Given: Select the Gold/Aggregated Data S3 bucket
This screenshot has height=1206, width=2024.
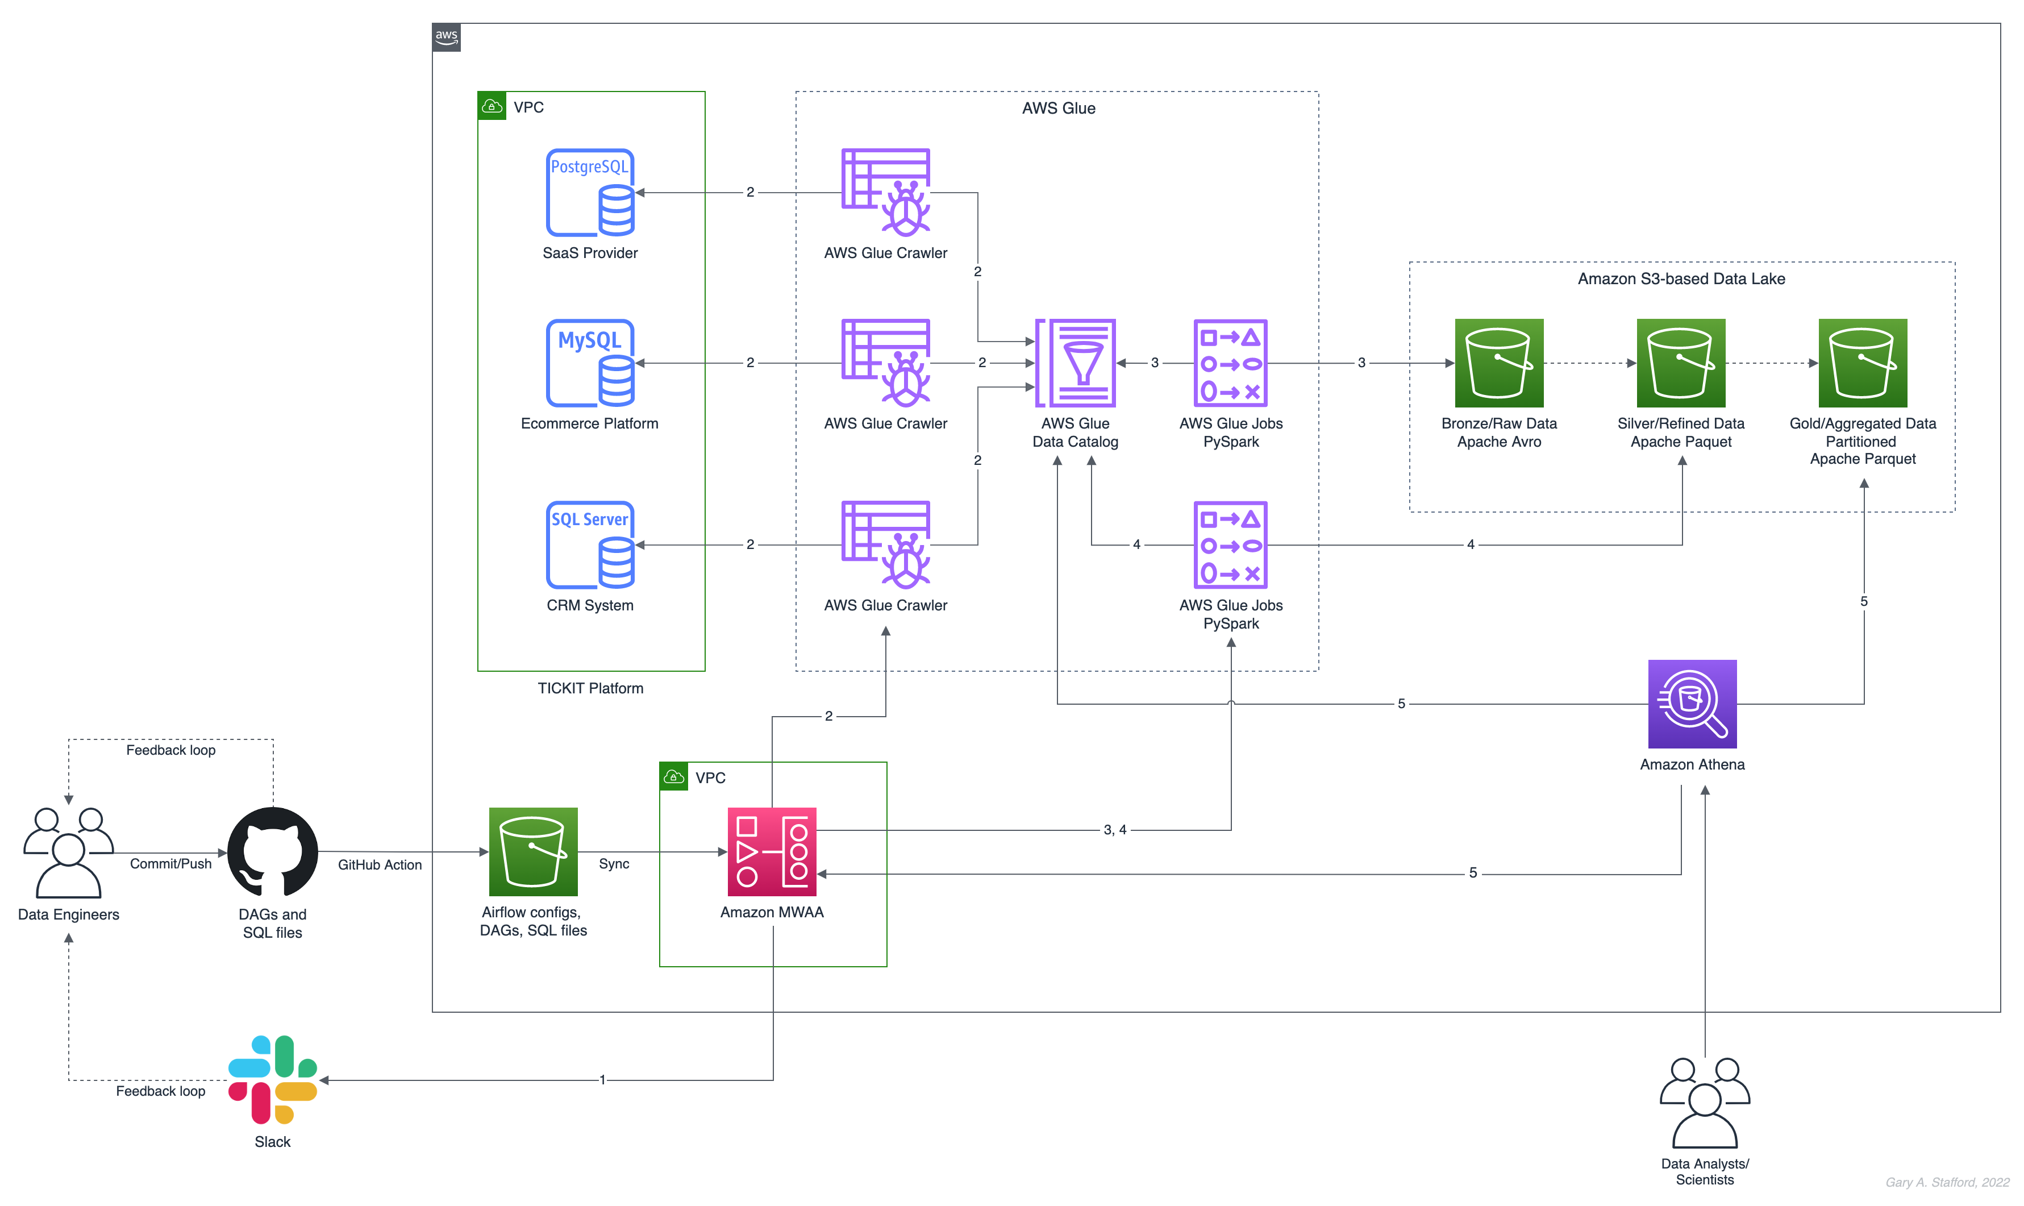Looking at the screenshot, I should [x=1862, y=363].
